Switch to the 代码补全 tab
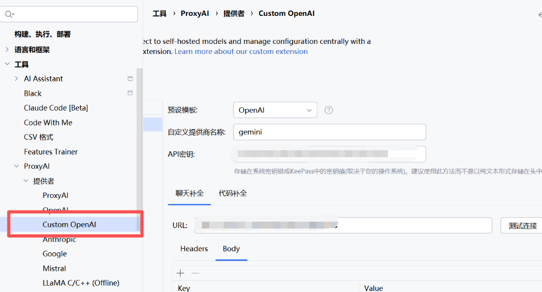Screen dimensions: 542x292 coord(233,193)
